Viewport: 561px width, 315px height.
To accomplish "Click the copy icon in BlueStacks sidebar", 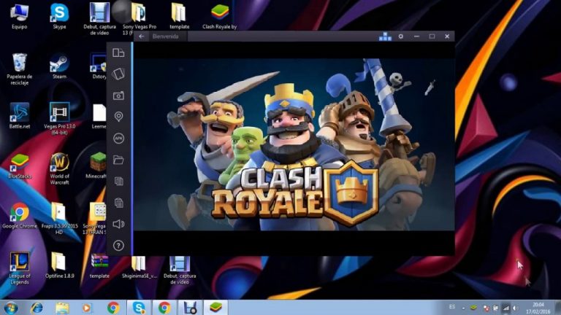I will (x=118, y=181).
